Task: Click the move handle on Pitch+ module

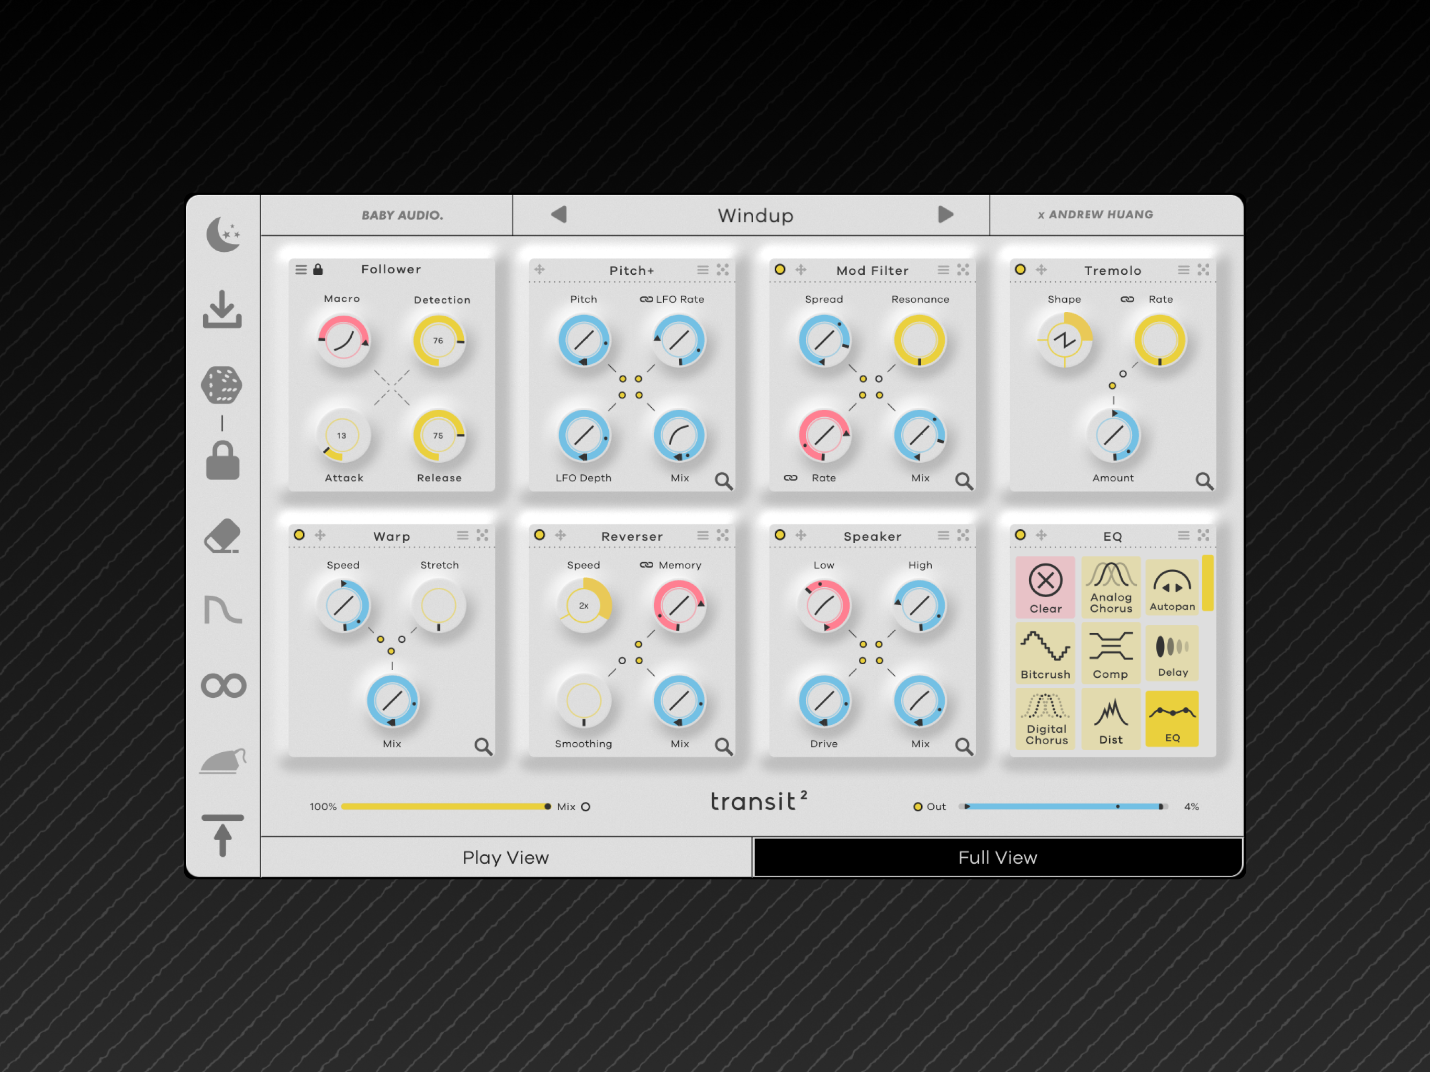Action: click(x=540, y=270)
